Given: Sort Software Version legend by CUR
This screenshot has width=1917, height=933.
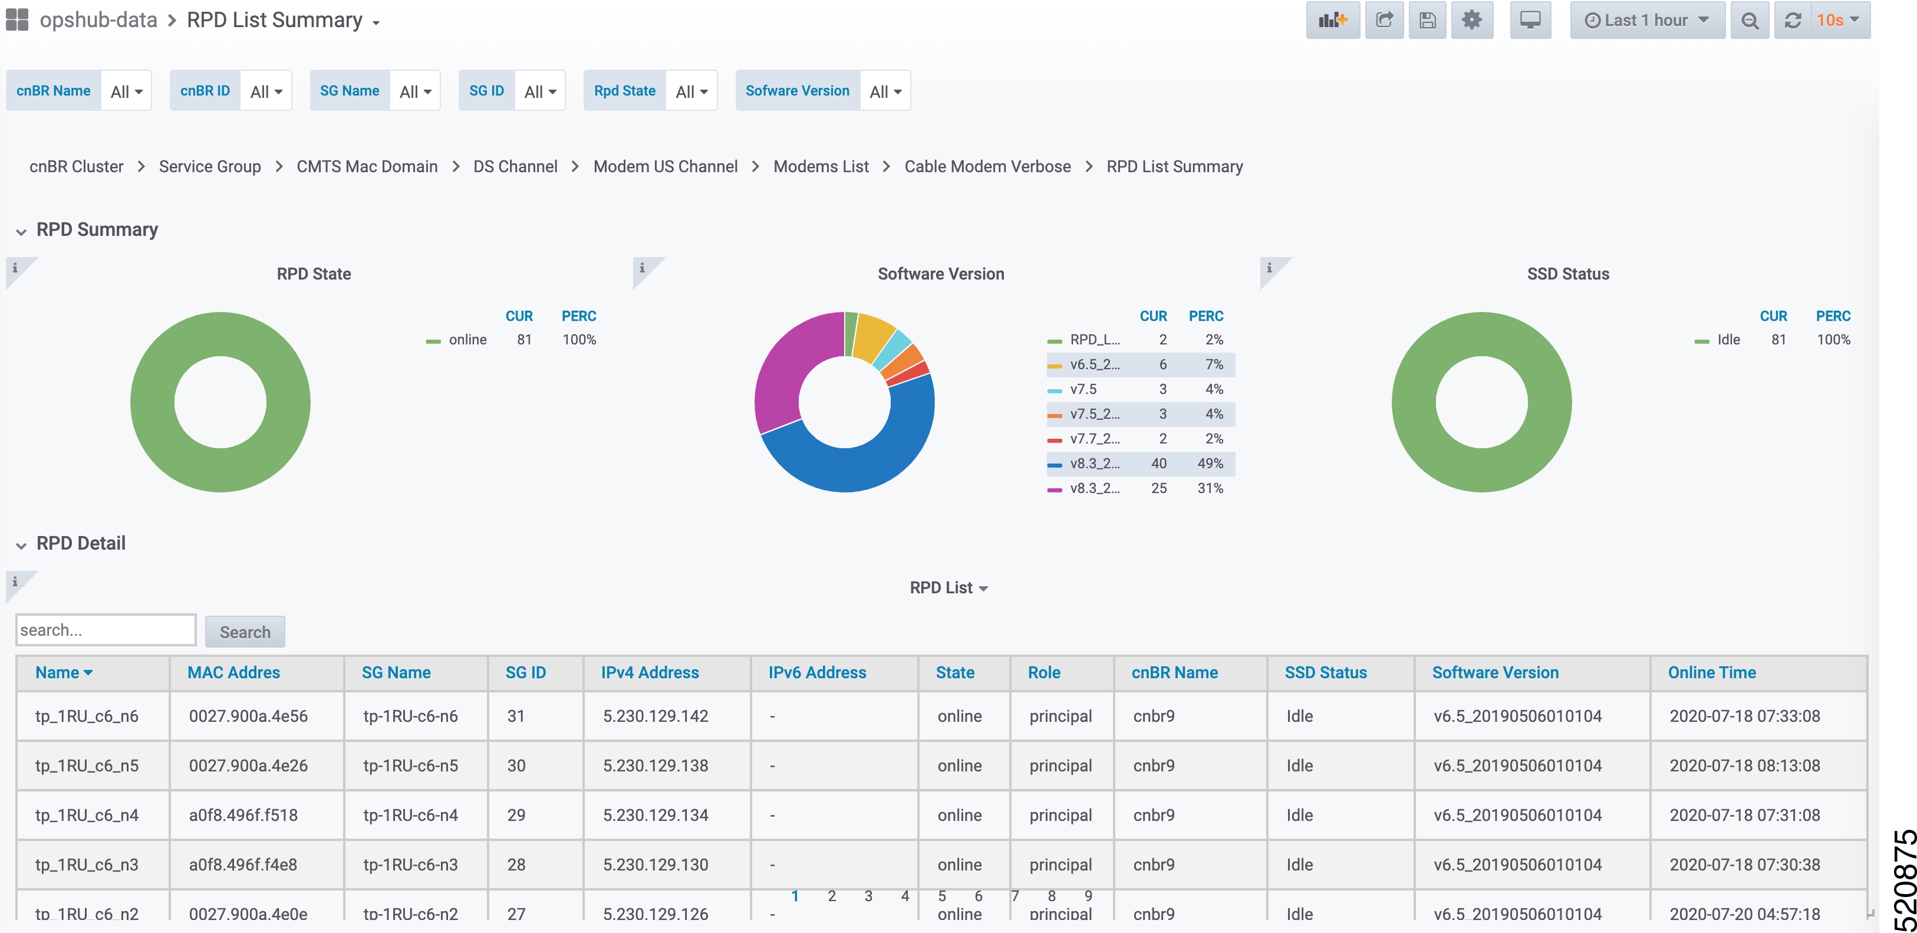Looking at the screenshot, I should click(x=1152, y=316).
